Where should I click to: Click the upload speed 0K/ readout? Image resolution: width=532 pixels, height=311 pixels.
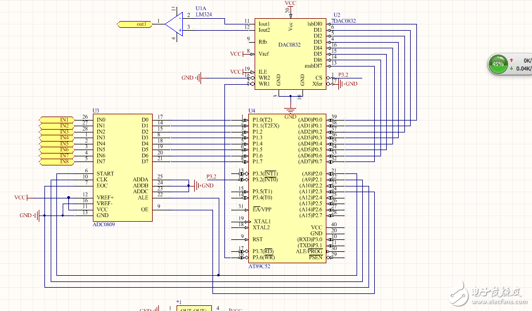click(527, 61)
